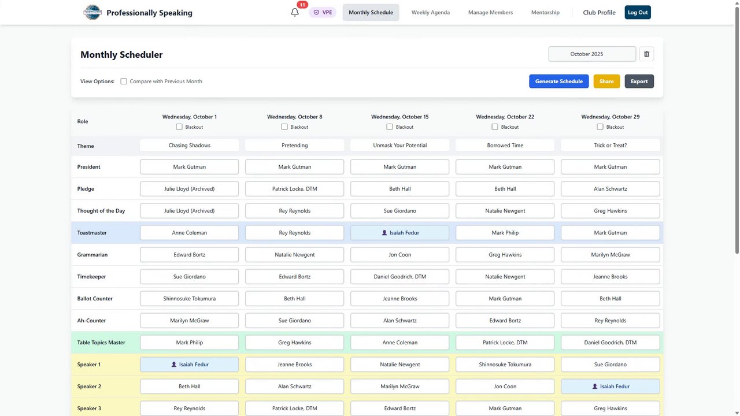
Task: Select October 8 Speaker 2 cell Alan Schwartz
Action: point(295,387)
